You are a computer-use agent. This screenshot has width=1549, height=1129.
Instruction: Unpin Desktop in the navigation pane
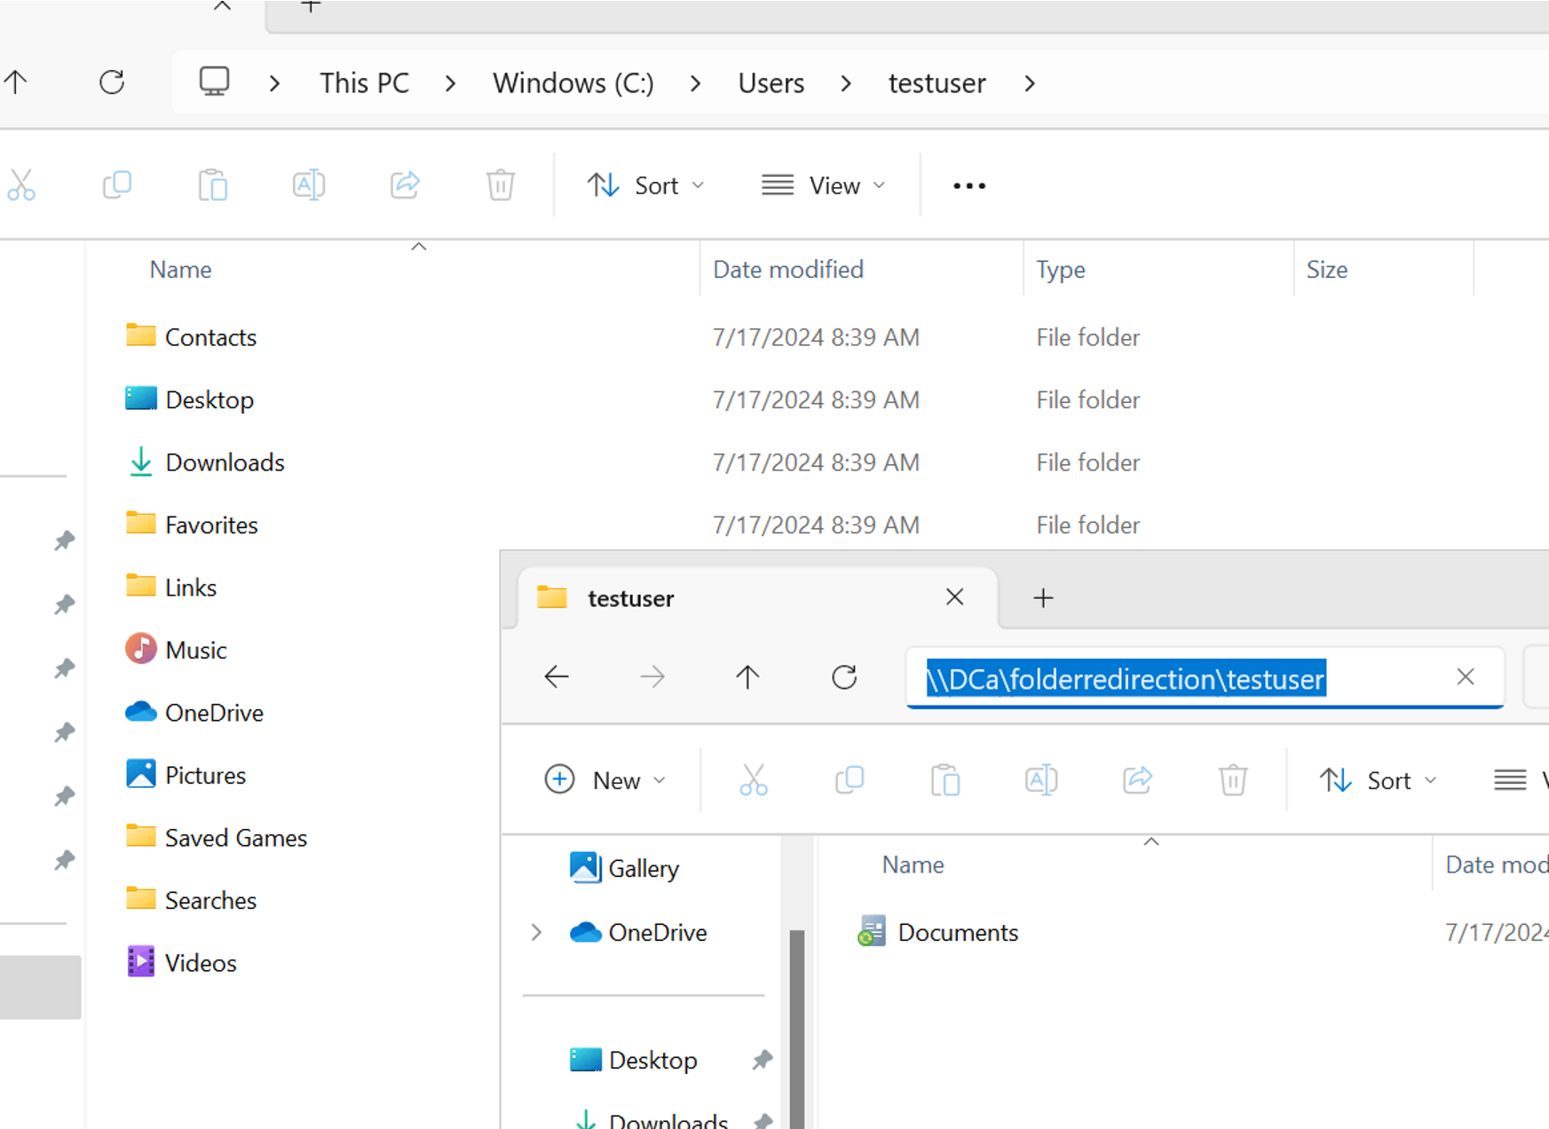[762, 1059]
